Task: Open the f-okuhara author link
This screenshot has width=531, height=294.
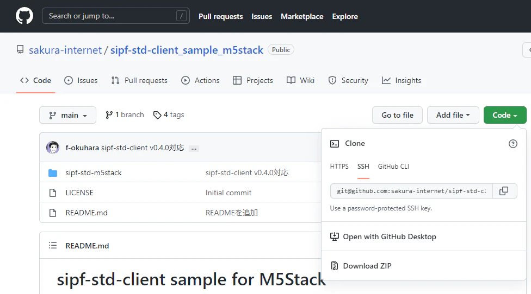Action: (x=82, y=148)
